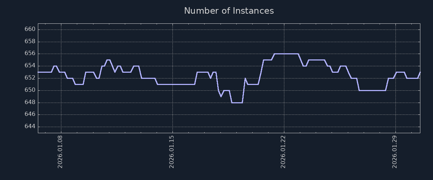
Task: Select the 648 y-axis label
Action: click(30, 102)
